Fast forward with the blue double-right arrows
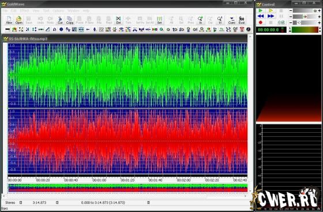Image resolution: width=323 pixels, height=212 pixels. (x=271, y=16)
